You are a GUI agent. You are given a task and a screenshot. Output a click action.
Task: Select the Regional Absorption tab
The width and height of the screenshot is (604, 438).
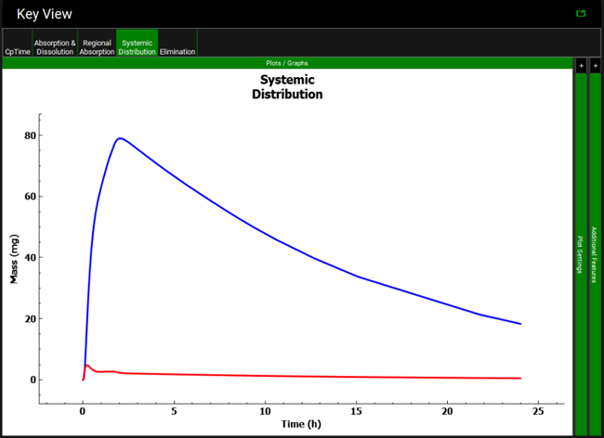[98, 46]
